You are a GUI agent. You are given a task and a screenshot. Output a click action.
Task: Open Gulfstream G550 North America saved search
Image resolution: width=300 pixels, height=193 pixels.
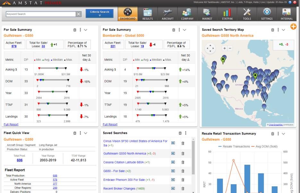pyautogui.click(x=124, y=154)
